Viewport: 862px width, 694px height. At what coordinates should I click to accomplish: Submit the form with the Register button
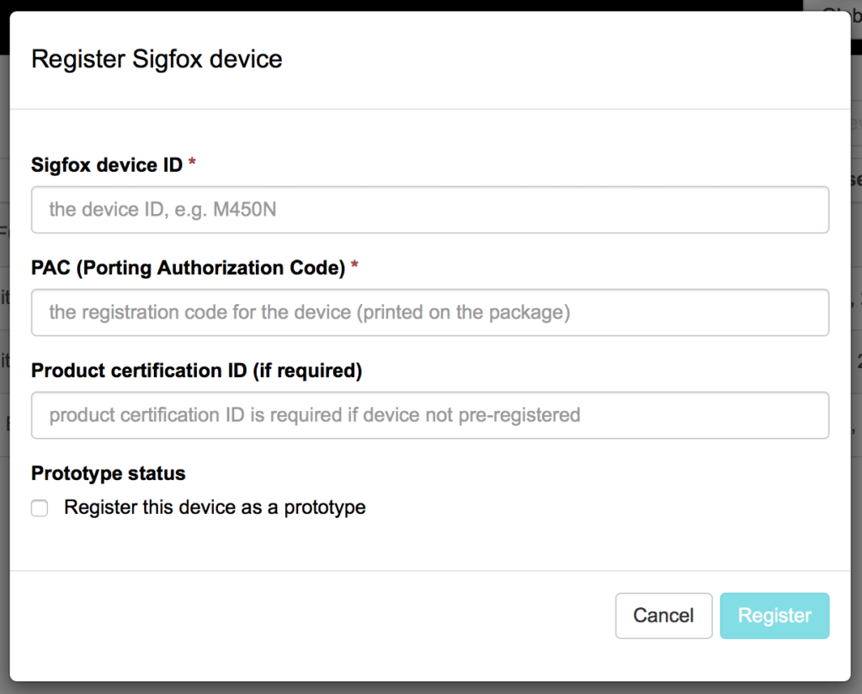click(774, 616)
